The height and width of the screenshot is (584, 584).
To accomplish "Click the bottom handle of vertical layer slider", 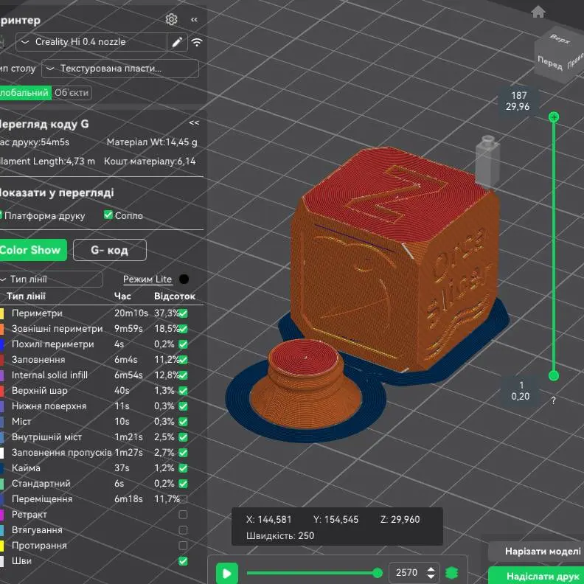I will [554, 376].
